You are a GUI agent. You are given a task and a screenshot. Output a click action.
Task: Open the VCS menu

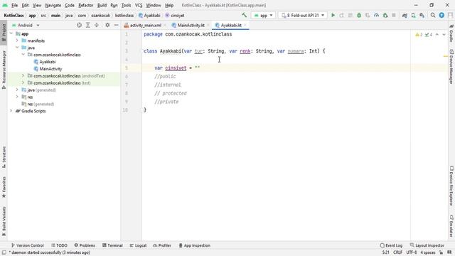pyautogui.click(x=139, y=5)
